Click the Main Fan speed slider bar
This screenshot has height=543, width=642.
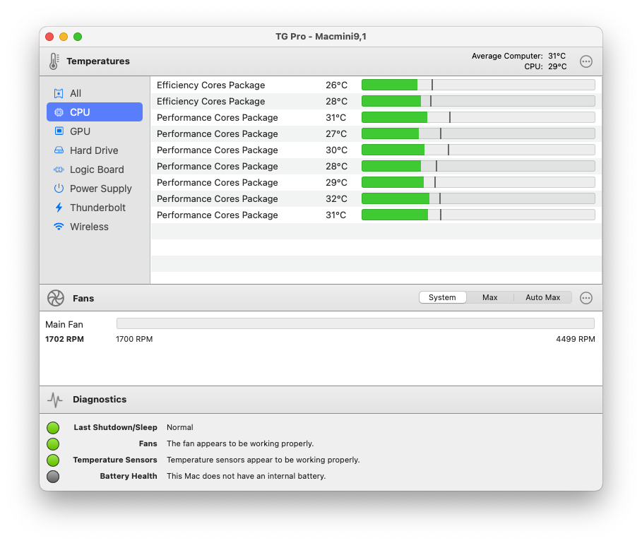pyautogui.click(x=355, y=323)
